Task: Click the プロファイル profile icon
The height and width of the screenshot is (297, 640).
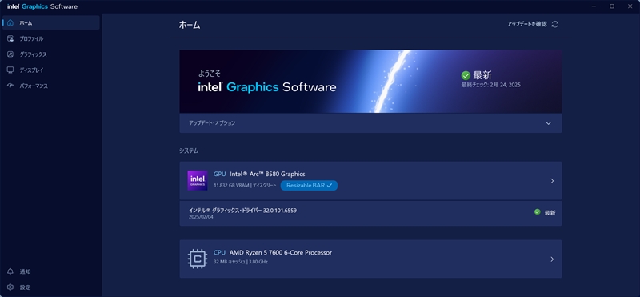Action: (x=10, y=38)
